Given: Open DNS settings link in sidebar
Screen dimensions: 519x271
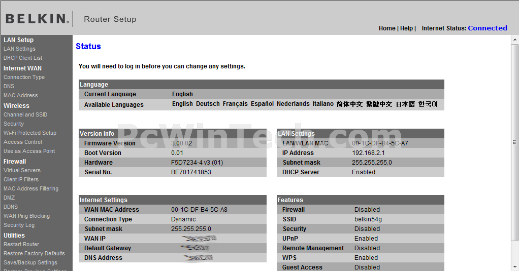Looking at the screenshot, I should pos(9,86).
